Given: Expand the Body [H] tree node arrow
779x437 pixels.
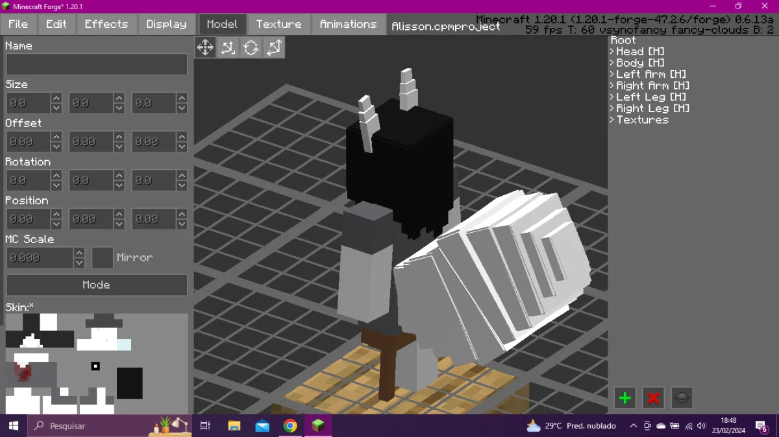Looking at the screenshot, I should pyautogui.click(x=612, y=63).
